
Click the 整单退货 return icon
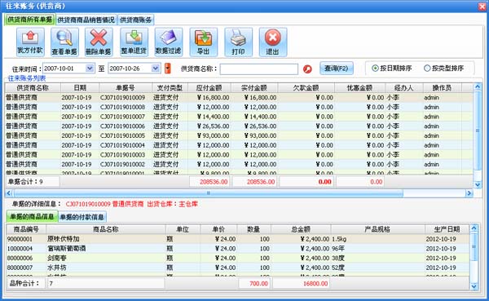(x=134, y=42)
